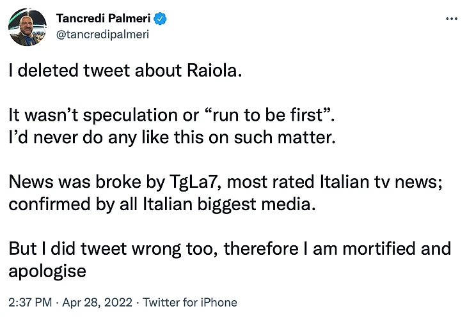The height and width of the screenshot is (320, 467).
Task: Click the line 'I'd never do any like this'
Action: pyautogui.click(x=172, y=137)
